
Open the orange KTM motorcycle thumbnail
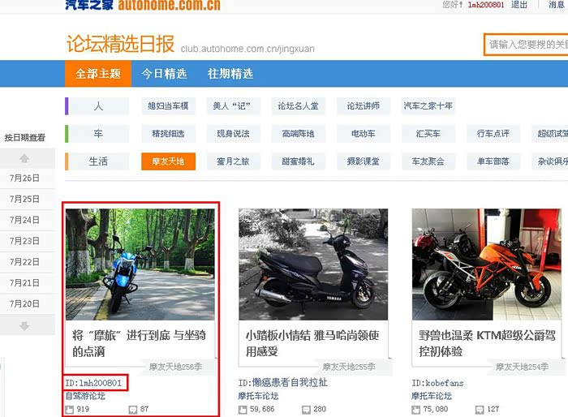click(x=486, y=264)
